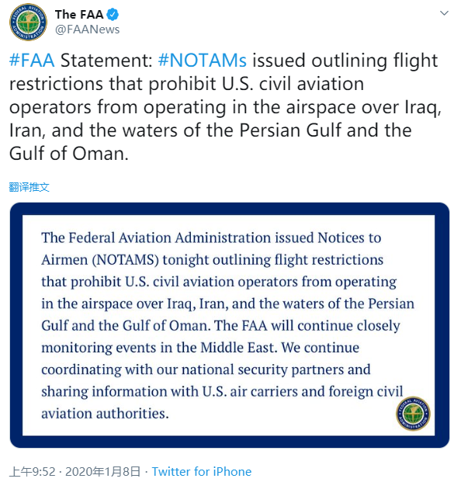Open the #NOTAMs hashtag
This screenshot has height=482, width=461.
[203, 61]
